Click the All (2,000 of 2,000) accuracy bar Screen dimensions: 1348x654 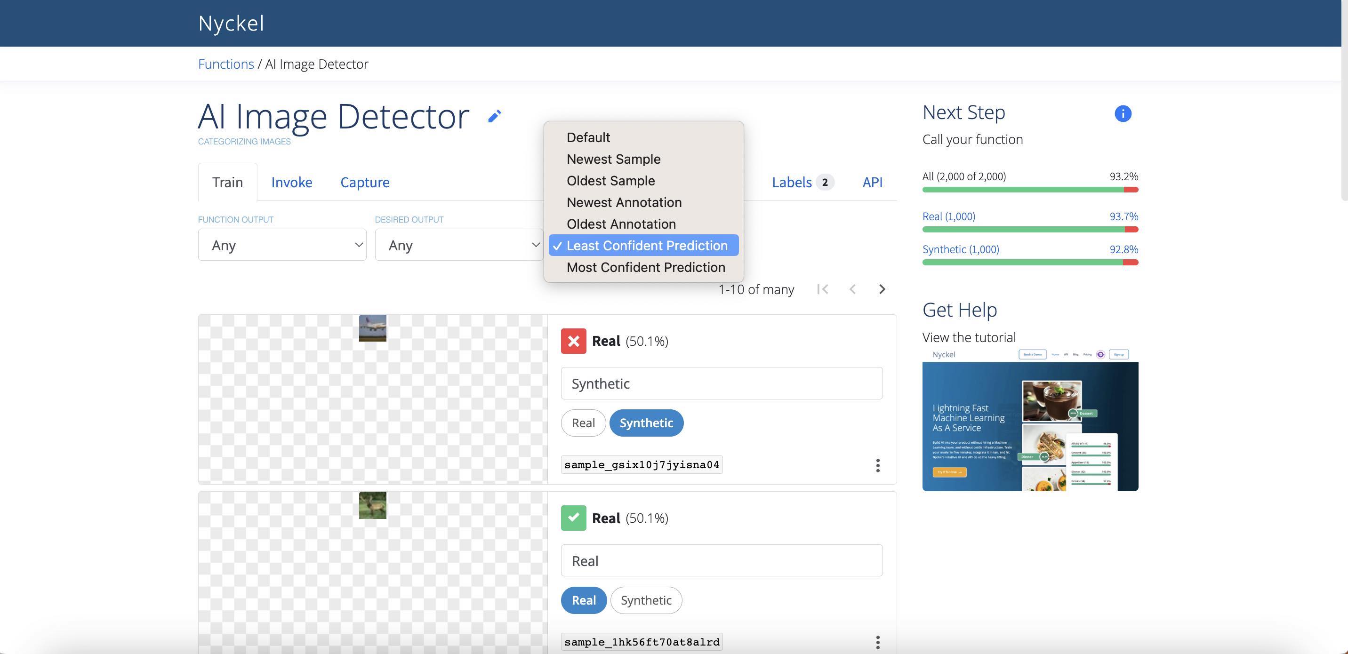pyautogui.click(x=1030, y=190)
